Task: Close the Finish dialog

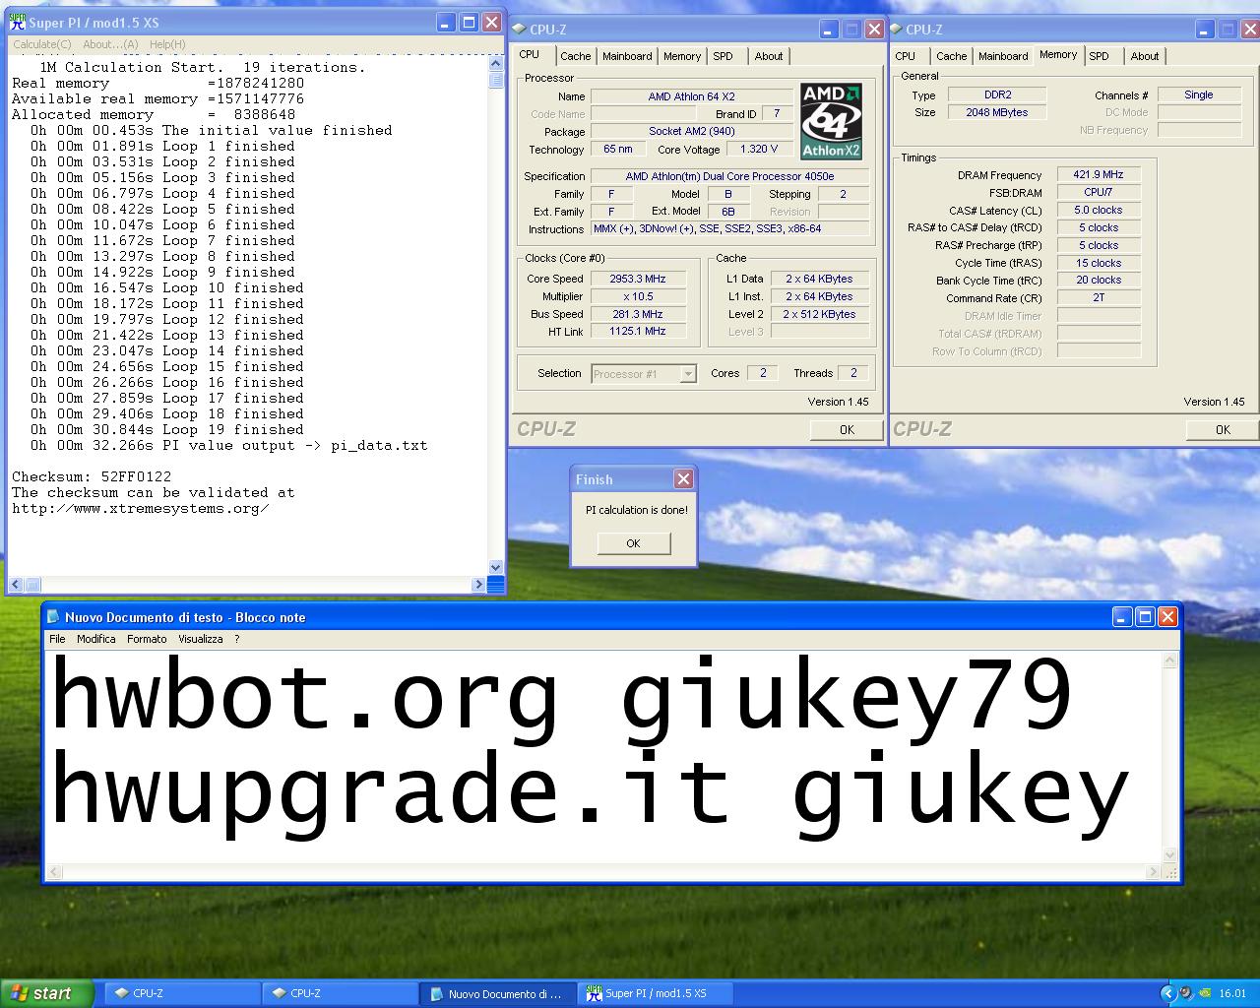Action: 683,479
